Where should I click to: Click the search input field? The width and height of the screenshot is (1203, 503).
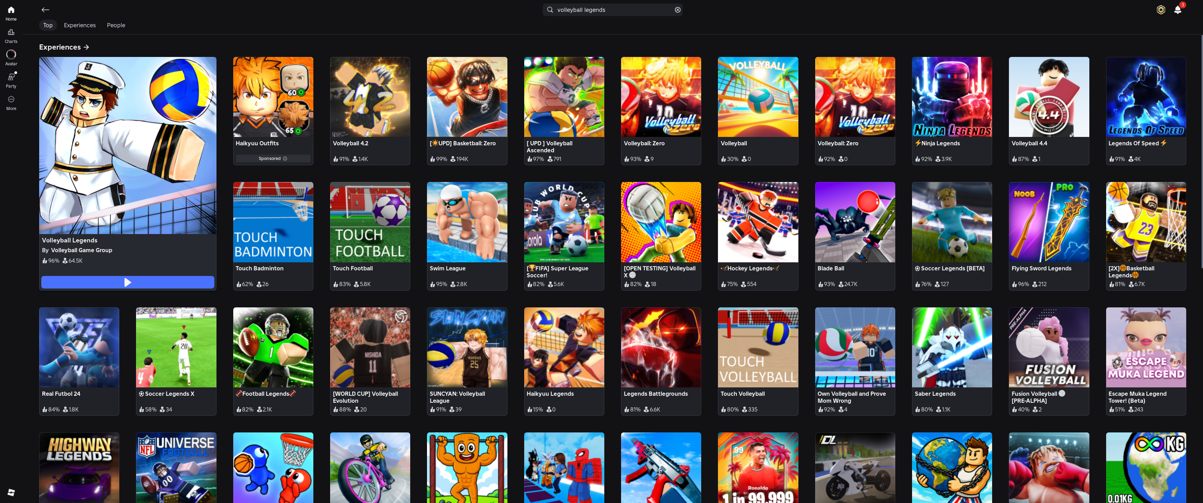point(612,10)
